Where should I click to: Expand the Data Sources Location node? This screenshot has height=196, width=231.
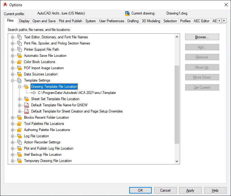click(13, 74)
